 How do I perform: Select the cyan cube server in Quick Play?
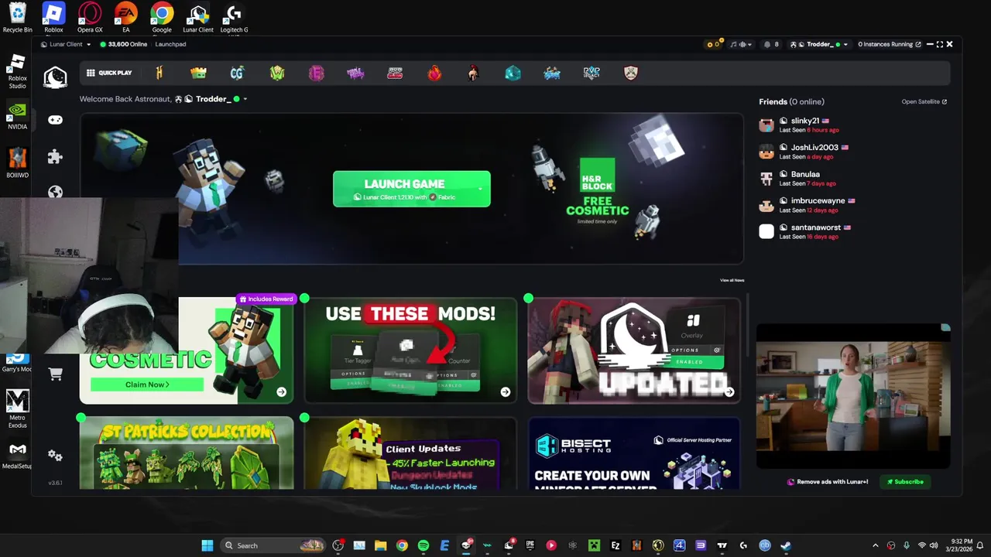click(513, 73)
